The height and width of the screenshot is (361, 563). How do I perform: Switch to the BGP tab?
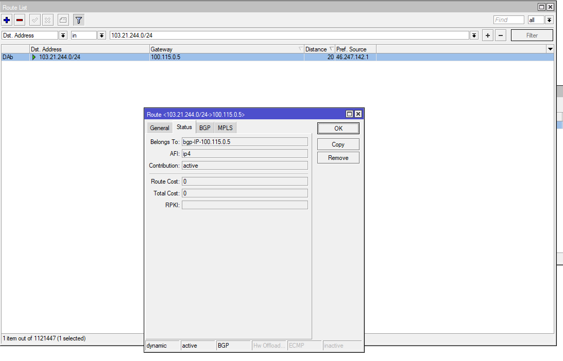click(x=205, y=128)
